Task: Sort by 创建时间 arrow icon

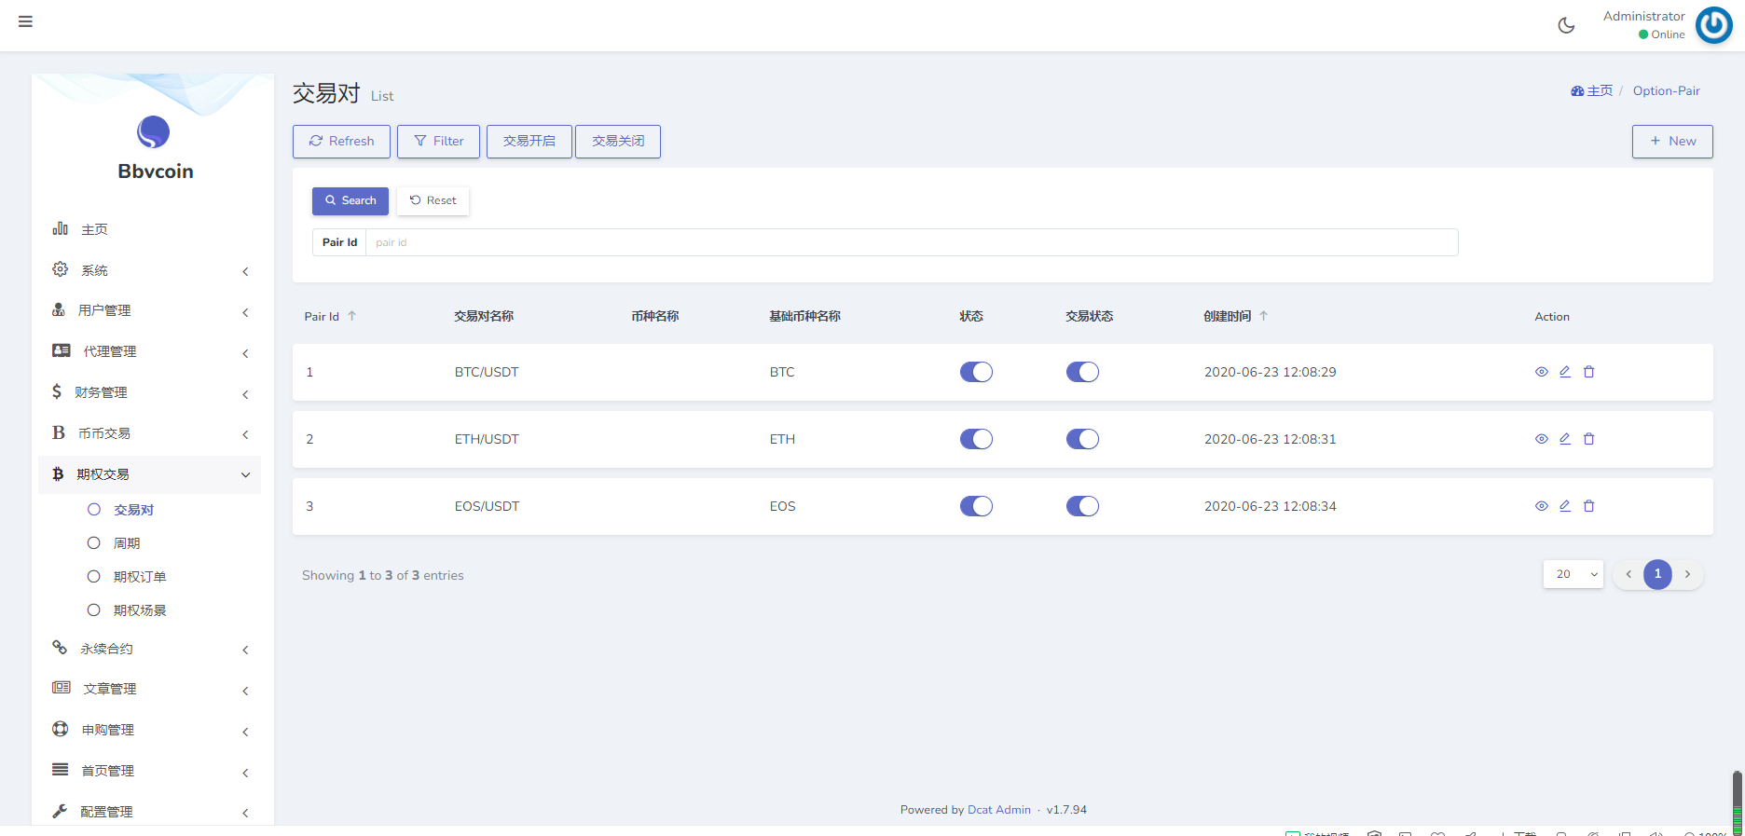Action: coord(1264,316)
